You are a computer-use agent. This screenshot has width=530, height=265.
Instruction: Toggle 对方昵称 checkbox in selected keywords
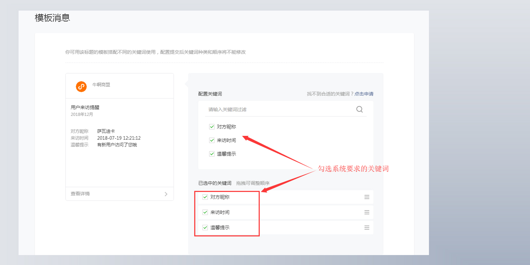(205, 197)
